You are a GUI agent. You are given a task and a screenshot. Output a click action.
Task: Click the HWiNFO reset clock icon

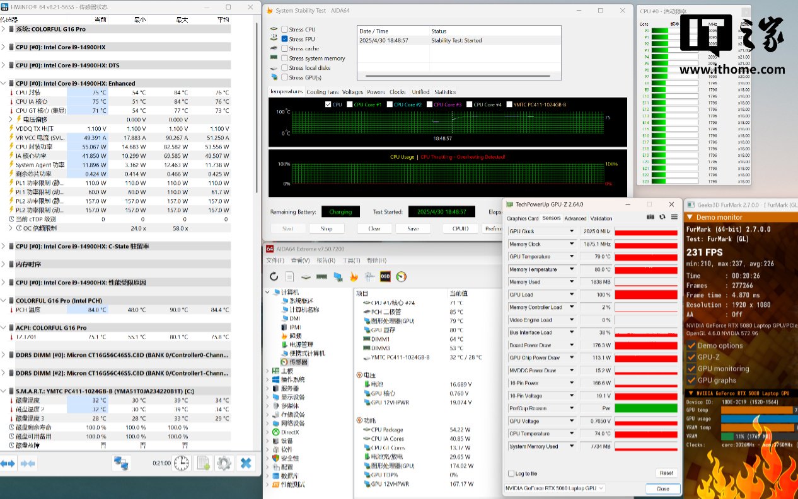click(x=182, y=464)
